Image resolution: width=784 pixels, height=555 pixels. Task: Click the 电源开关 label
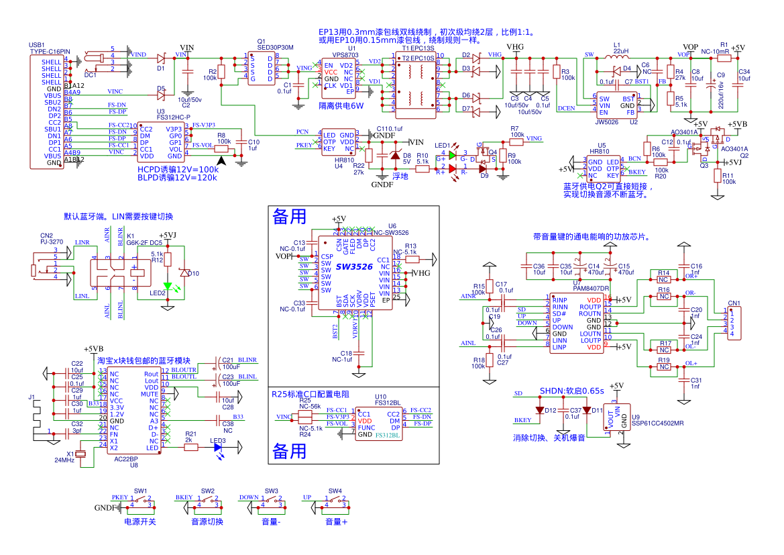point(140,522)
